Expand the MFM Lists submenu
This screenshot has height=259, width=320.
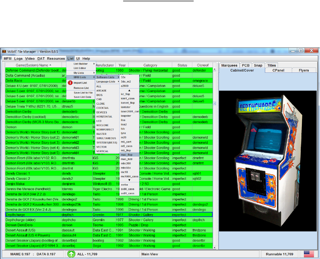[x=81, y=77]
